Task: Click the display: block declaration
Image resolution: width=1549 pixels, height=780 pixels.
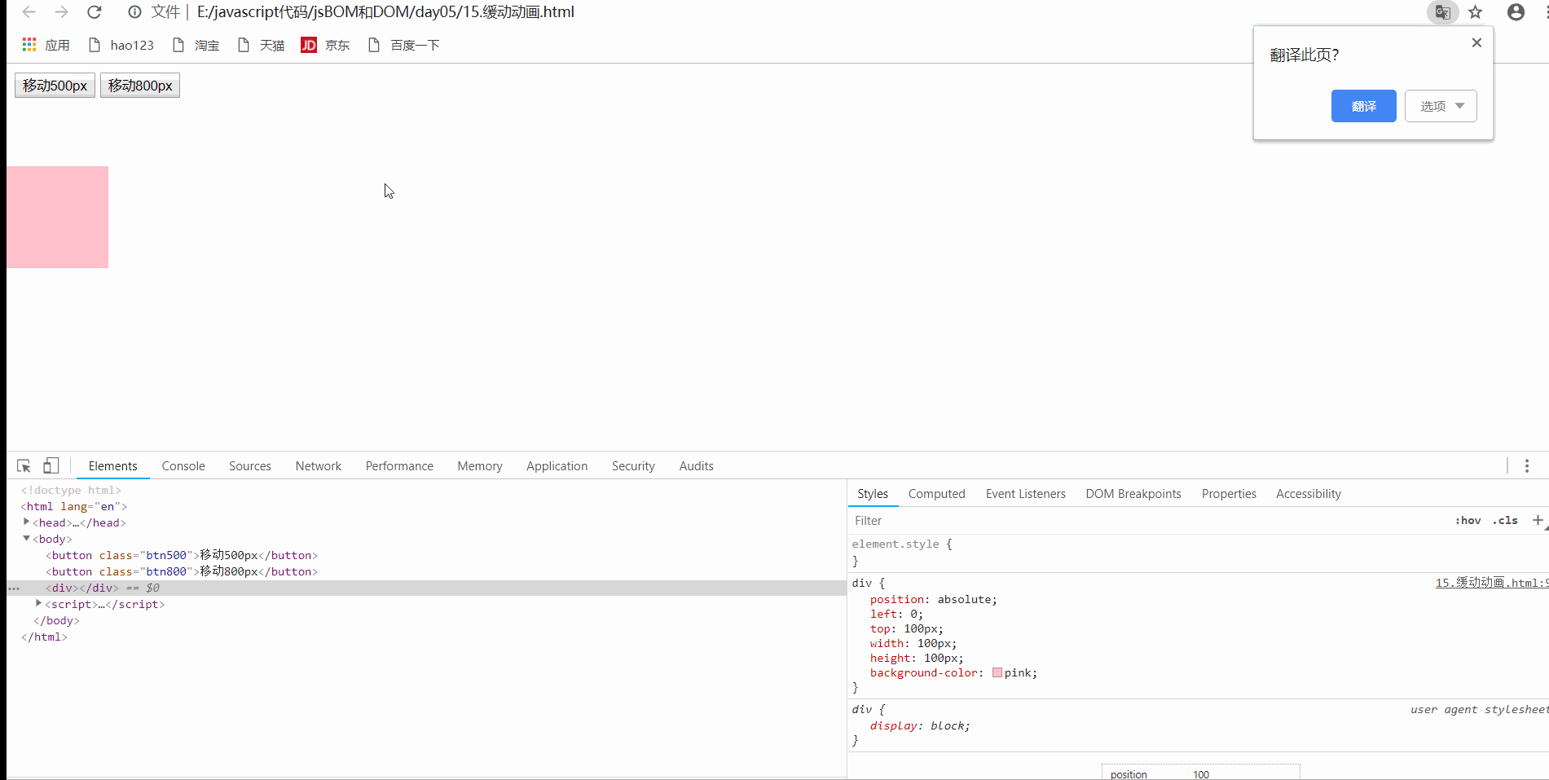Action: tap(920, 725)
